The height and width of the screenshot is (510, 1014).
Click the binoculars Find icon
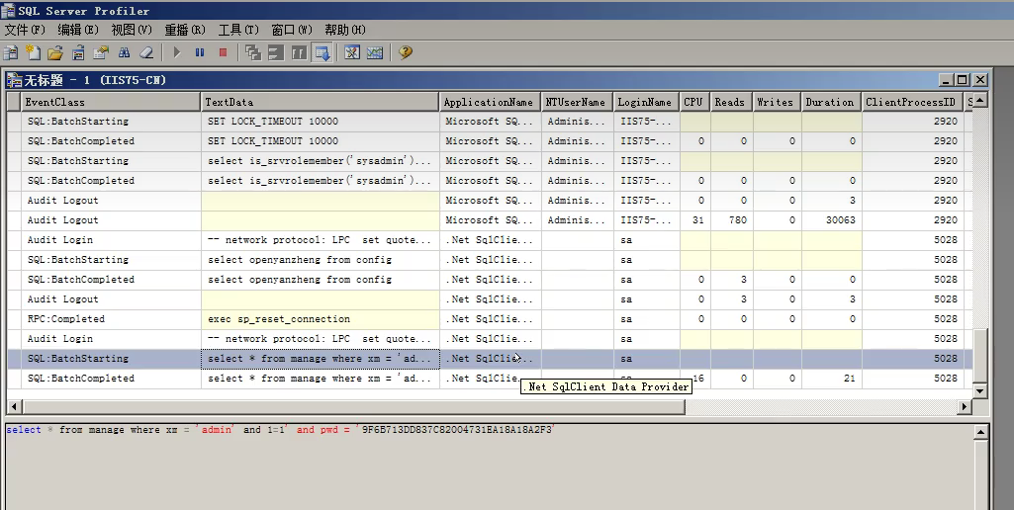point(124,52)
